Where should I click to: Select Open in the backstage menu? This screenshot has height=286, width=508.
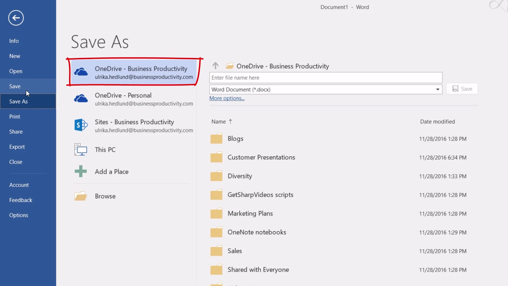click(x=28, y=71)
